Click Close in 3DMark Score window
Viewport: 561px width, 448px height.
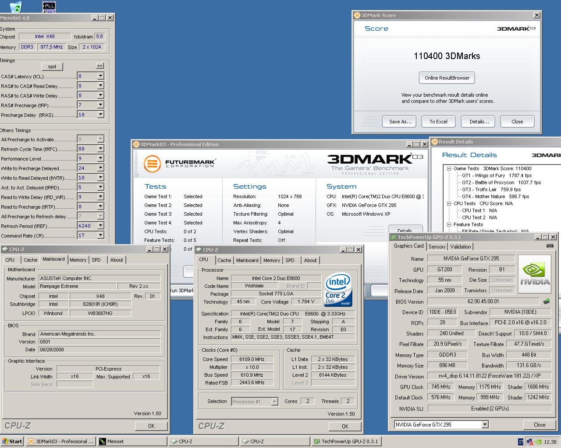517,122
